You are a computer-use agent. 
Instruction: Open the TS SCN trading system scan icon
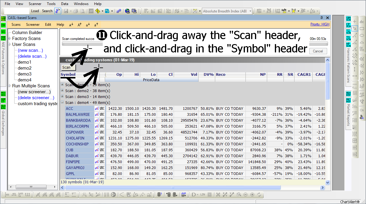(x=348, y=38)
